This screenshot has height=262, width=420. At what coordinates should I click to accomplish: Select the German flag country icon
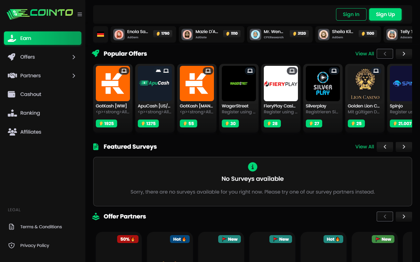[101, 34]
